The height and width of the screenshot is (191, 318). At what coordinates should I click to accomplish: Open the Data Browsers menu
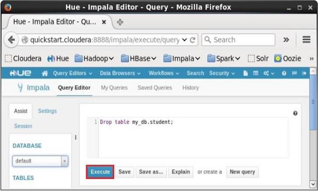(120, 73)
